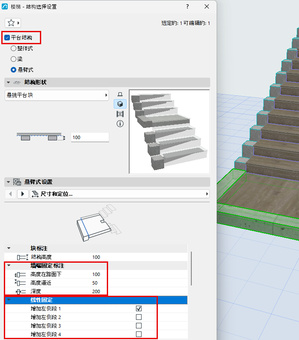Select 梁 radio option
299x340 pixels.
click(13, 59)
